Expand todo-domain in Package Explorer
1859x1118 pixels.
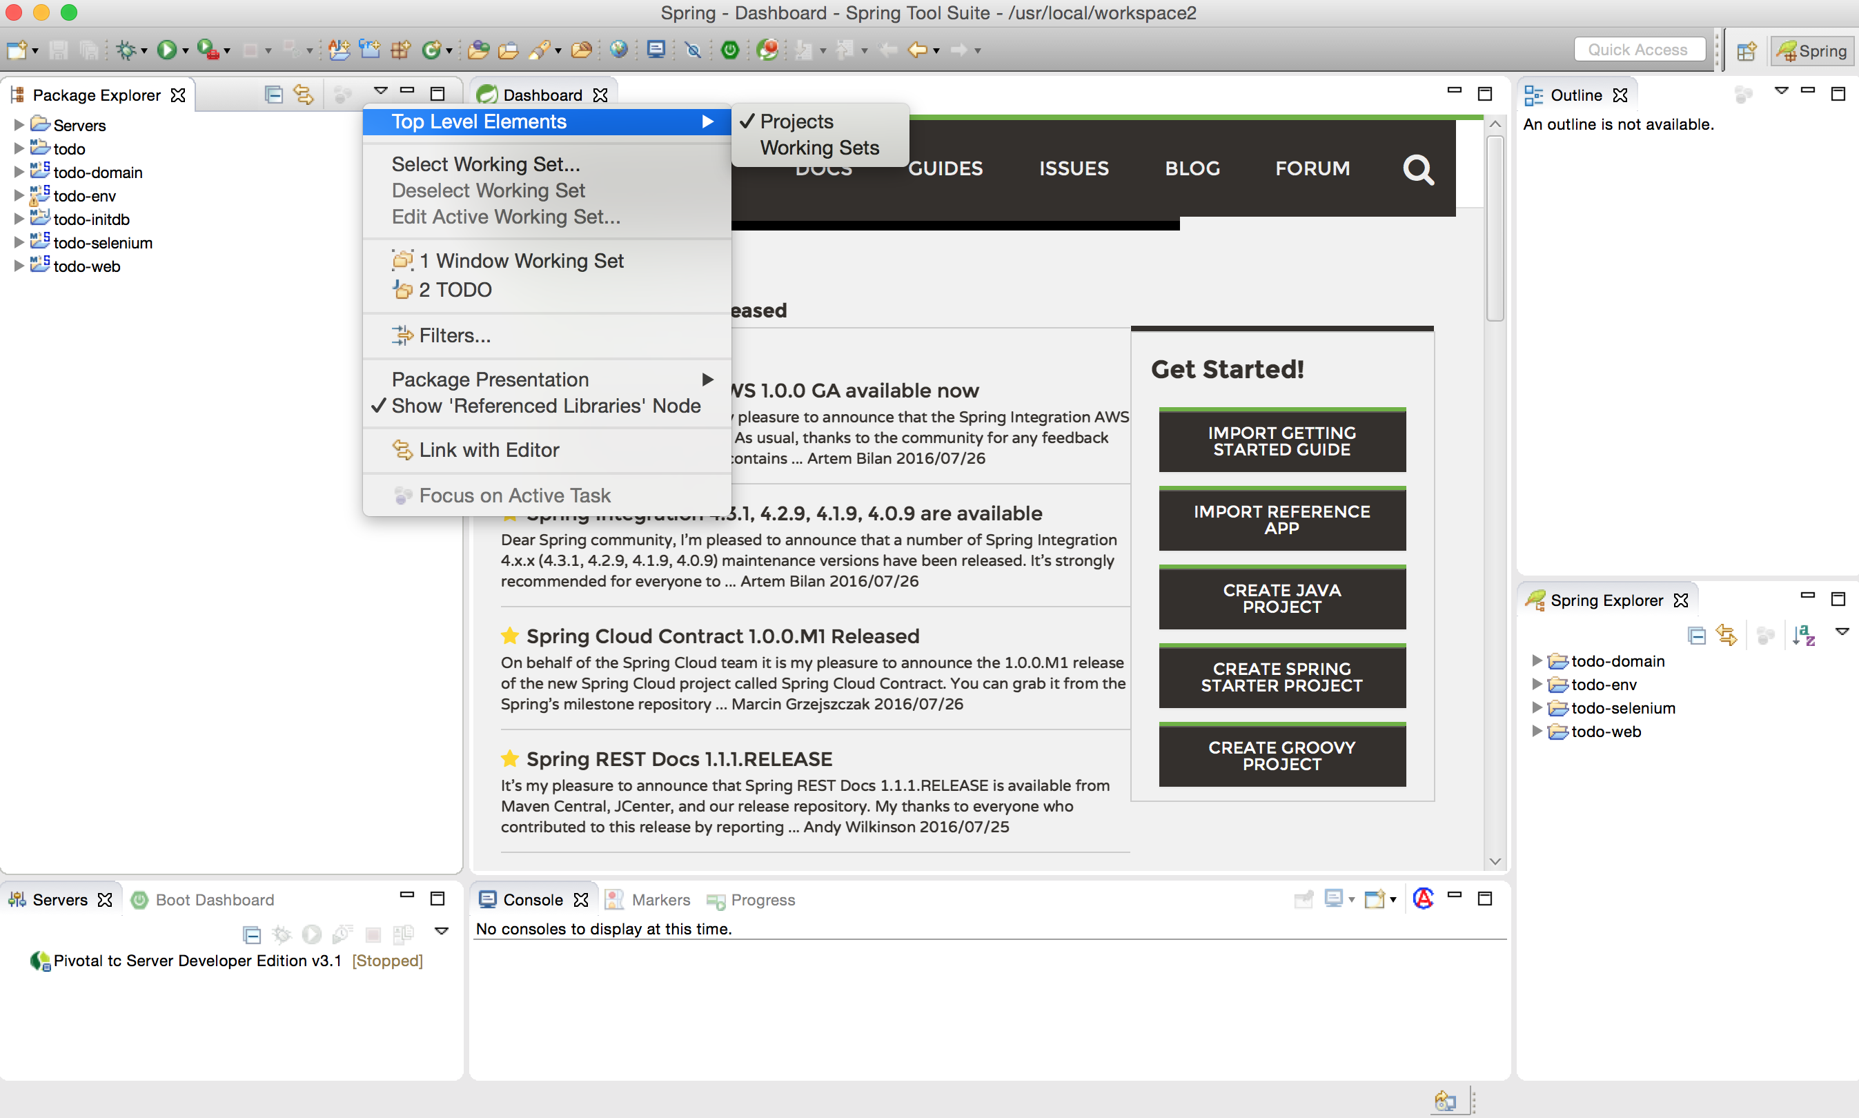click(19, 172)
